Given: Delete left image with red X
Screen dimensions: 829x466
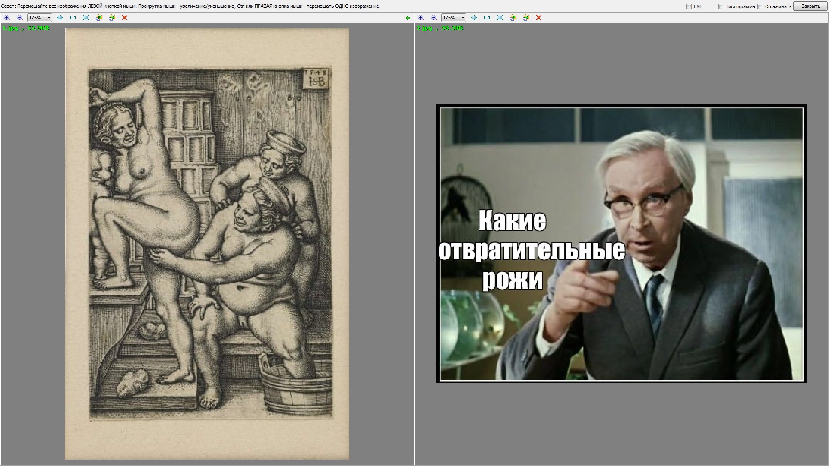Looking at the screenshot, I should (124, 18).
